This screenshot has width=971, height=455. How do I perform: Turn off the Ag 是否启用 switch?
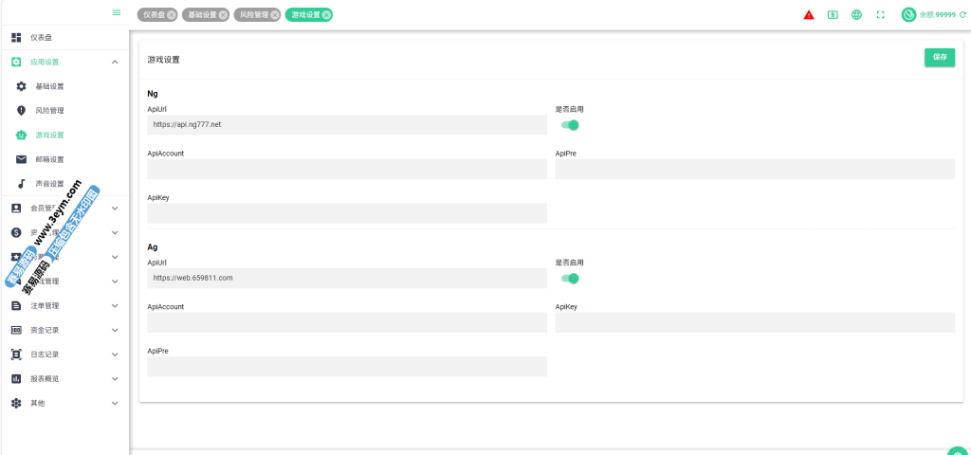570,279
